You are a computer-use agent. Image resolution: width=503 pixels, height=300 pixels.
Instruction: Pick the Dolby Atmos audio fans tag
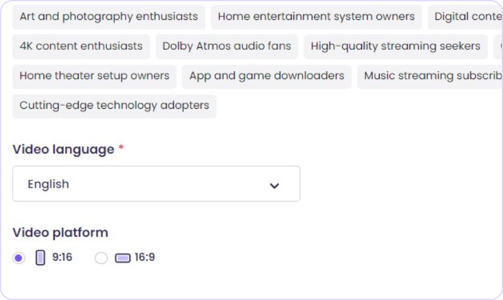tap(227, 46)
